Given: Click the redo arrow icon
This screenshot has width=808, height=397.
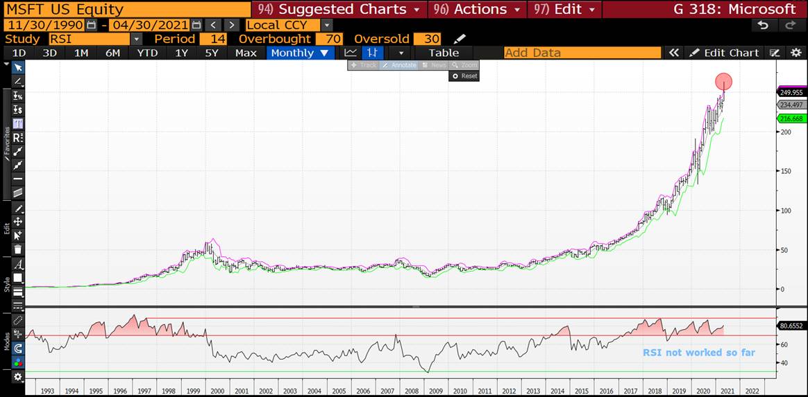Looking at the screenshot, I should click(790, 25).
